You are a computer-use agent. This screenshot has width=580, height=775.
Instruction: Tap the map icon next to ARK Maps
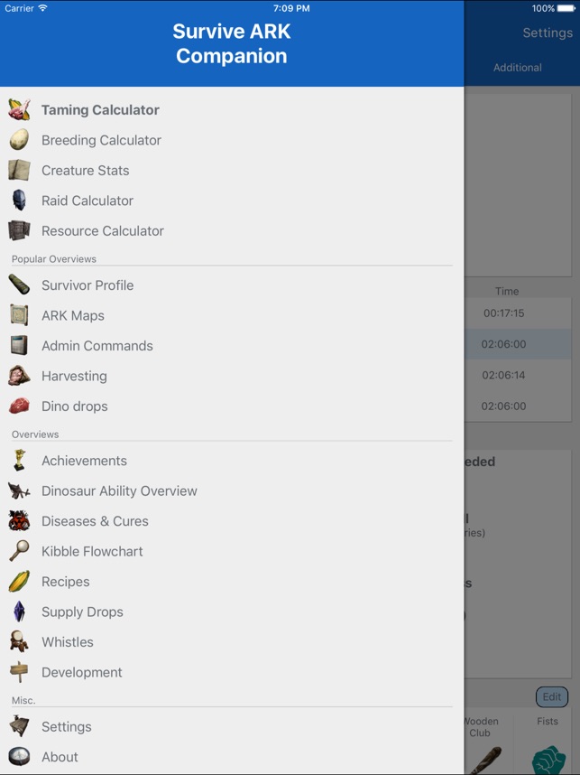click(x=19, y=315)
